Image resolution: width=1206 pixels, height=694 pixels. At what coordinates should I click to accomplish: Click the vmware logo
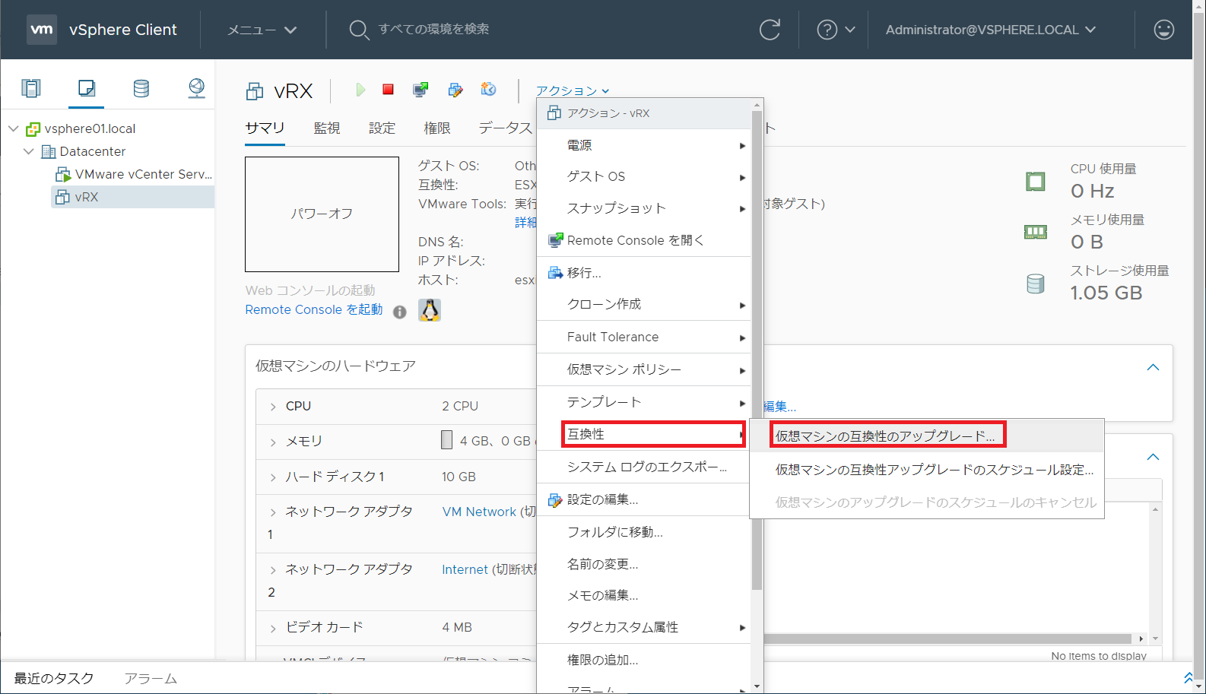click(x=42, y=30)
